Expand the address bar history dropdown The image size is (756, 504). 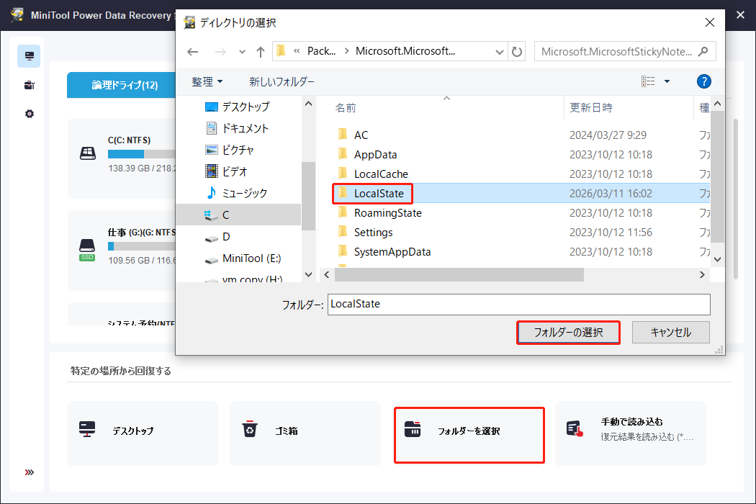point(500,52)
